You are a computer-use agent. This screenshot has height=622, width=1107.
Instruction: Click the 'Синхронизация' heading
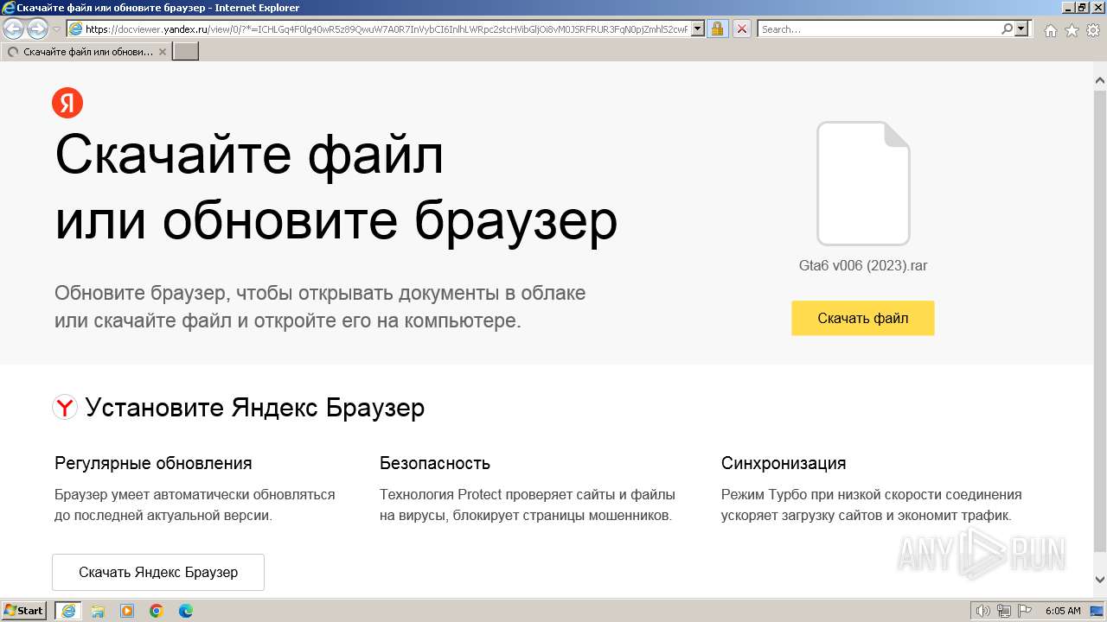click(784, 463)
